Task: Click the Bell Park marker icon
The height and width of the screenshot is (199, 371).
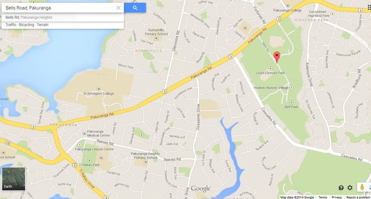Action: pyautogui.click(x=291, y=102)
